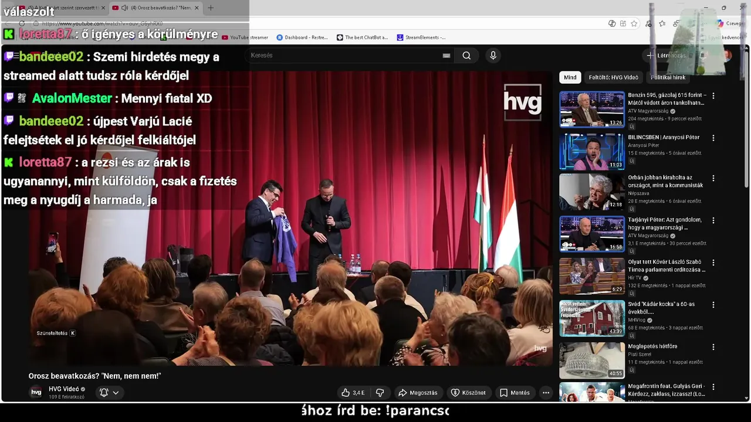Select the Mind filter chip
751x422 pixels.
pyautogui.click(x=570, y=77)
